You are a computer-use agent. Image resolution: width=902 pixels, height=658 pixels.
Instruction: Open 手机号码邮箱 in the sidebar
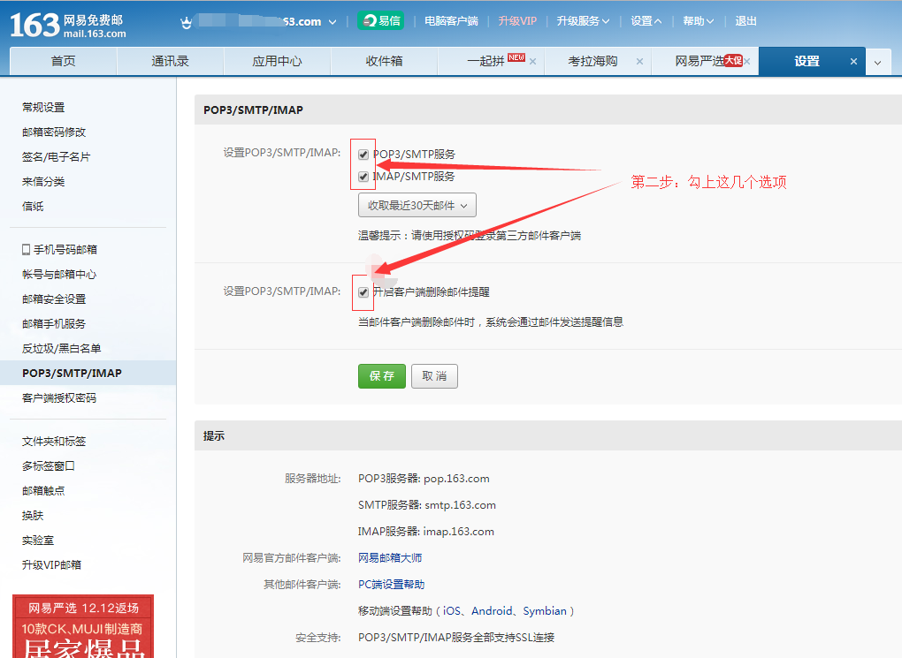(x=65, y=249)
